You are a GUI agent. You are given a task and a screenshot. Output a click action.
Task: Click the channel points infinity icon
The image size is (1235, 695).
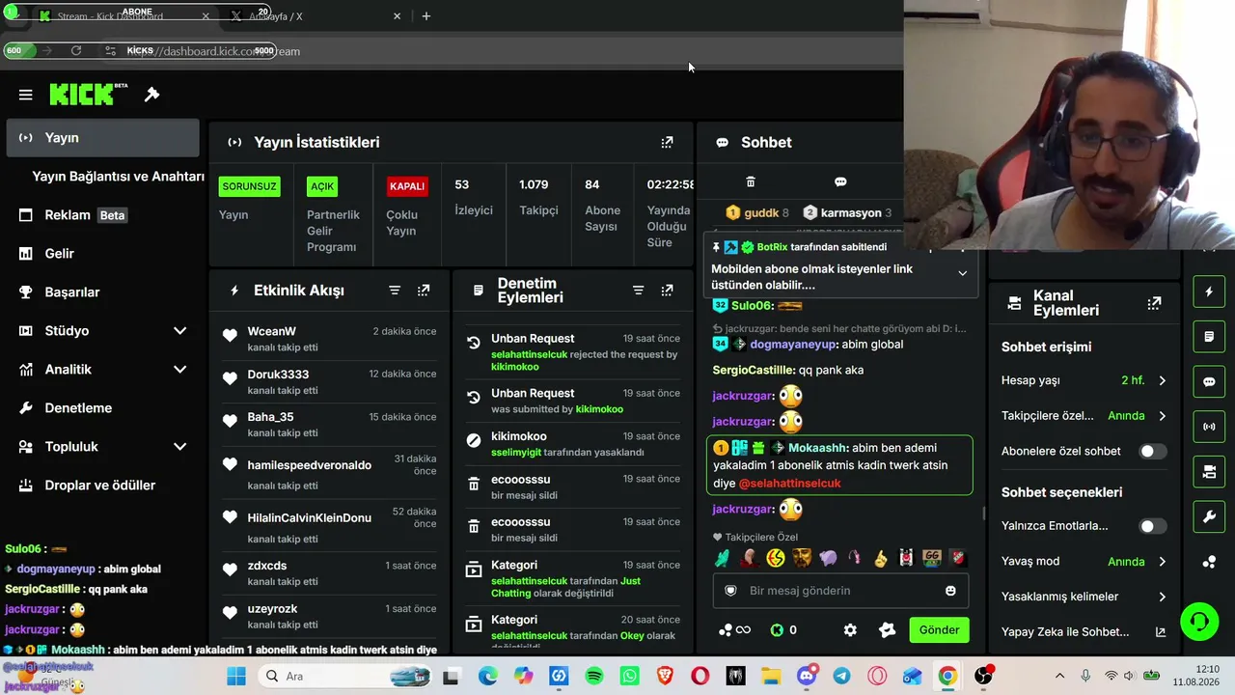[734, 630]
